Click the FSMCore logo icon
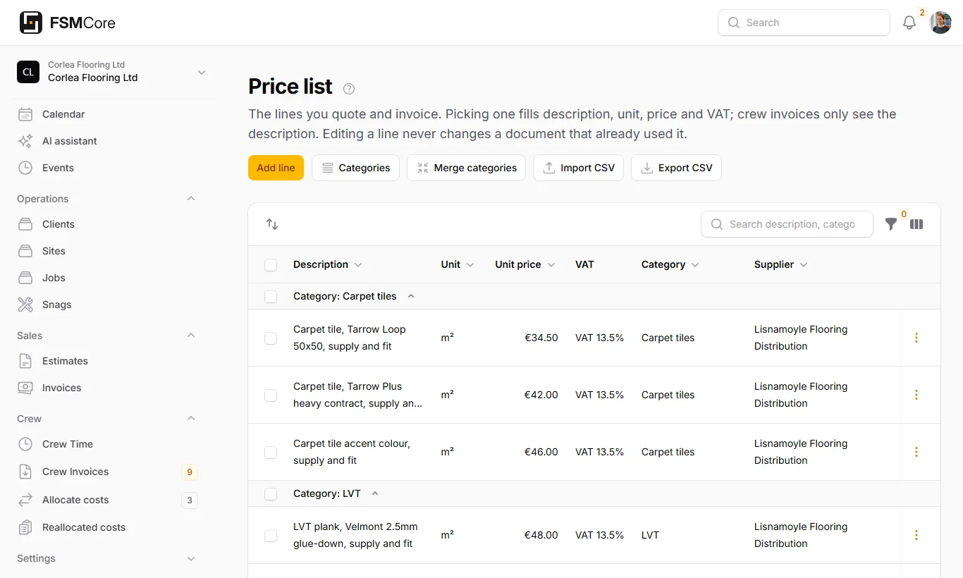The image size is (963, 578). [x=31, y=23]
